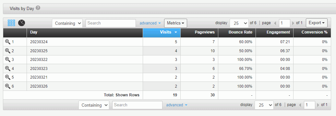Screen dimensions: 336x116
Task: Open the top Containing filter dropdown
Action: click(67, 23)
